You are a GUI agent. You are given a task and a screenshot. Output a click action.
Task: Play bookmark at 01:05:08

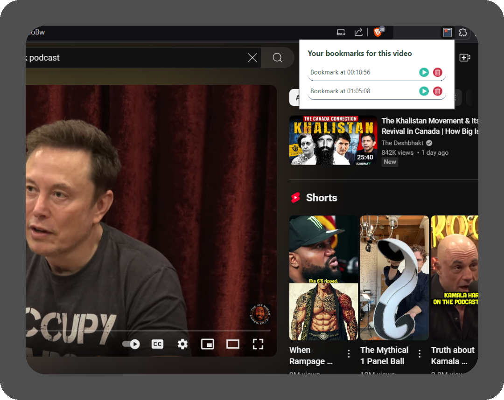pyautogui.click(x=424, y=91)
